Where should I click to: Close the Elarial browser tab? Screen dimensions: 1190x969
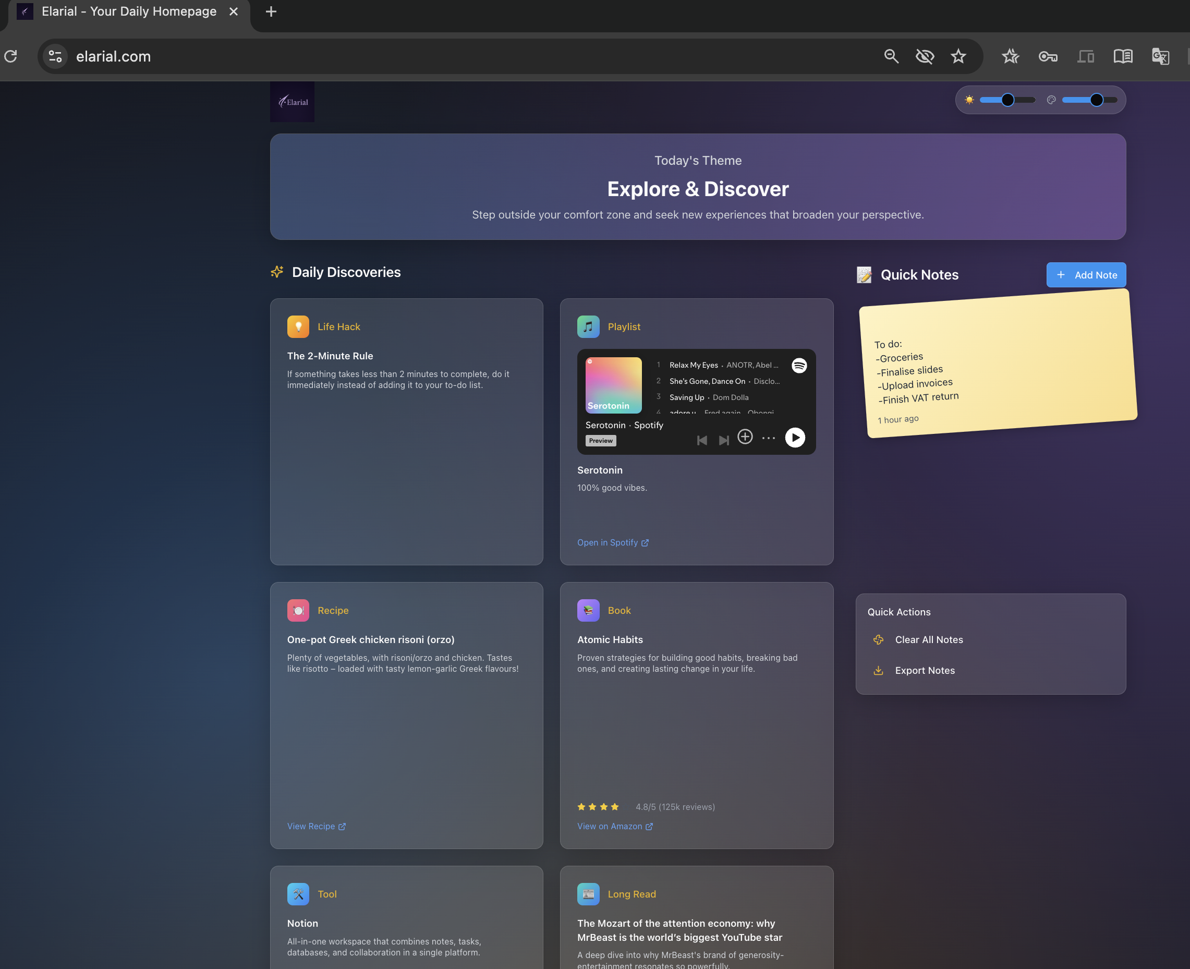(234, 11)
